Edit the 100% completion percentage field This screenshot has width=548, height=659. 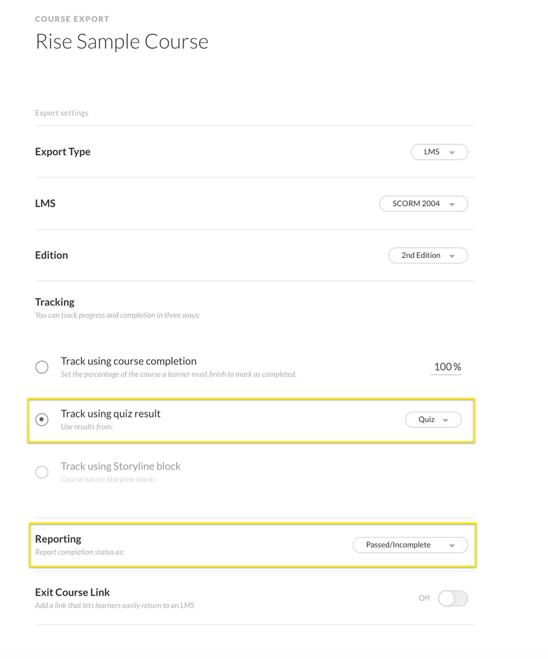pyautogui.click(x=446, y=367)
